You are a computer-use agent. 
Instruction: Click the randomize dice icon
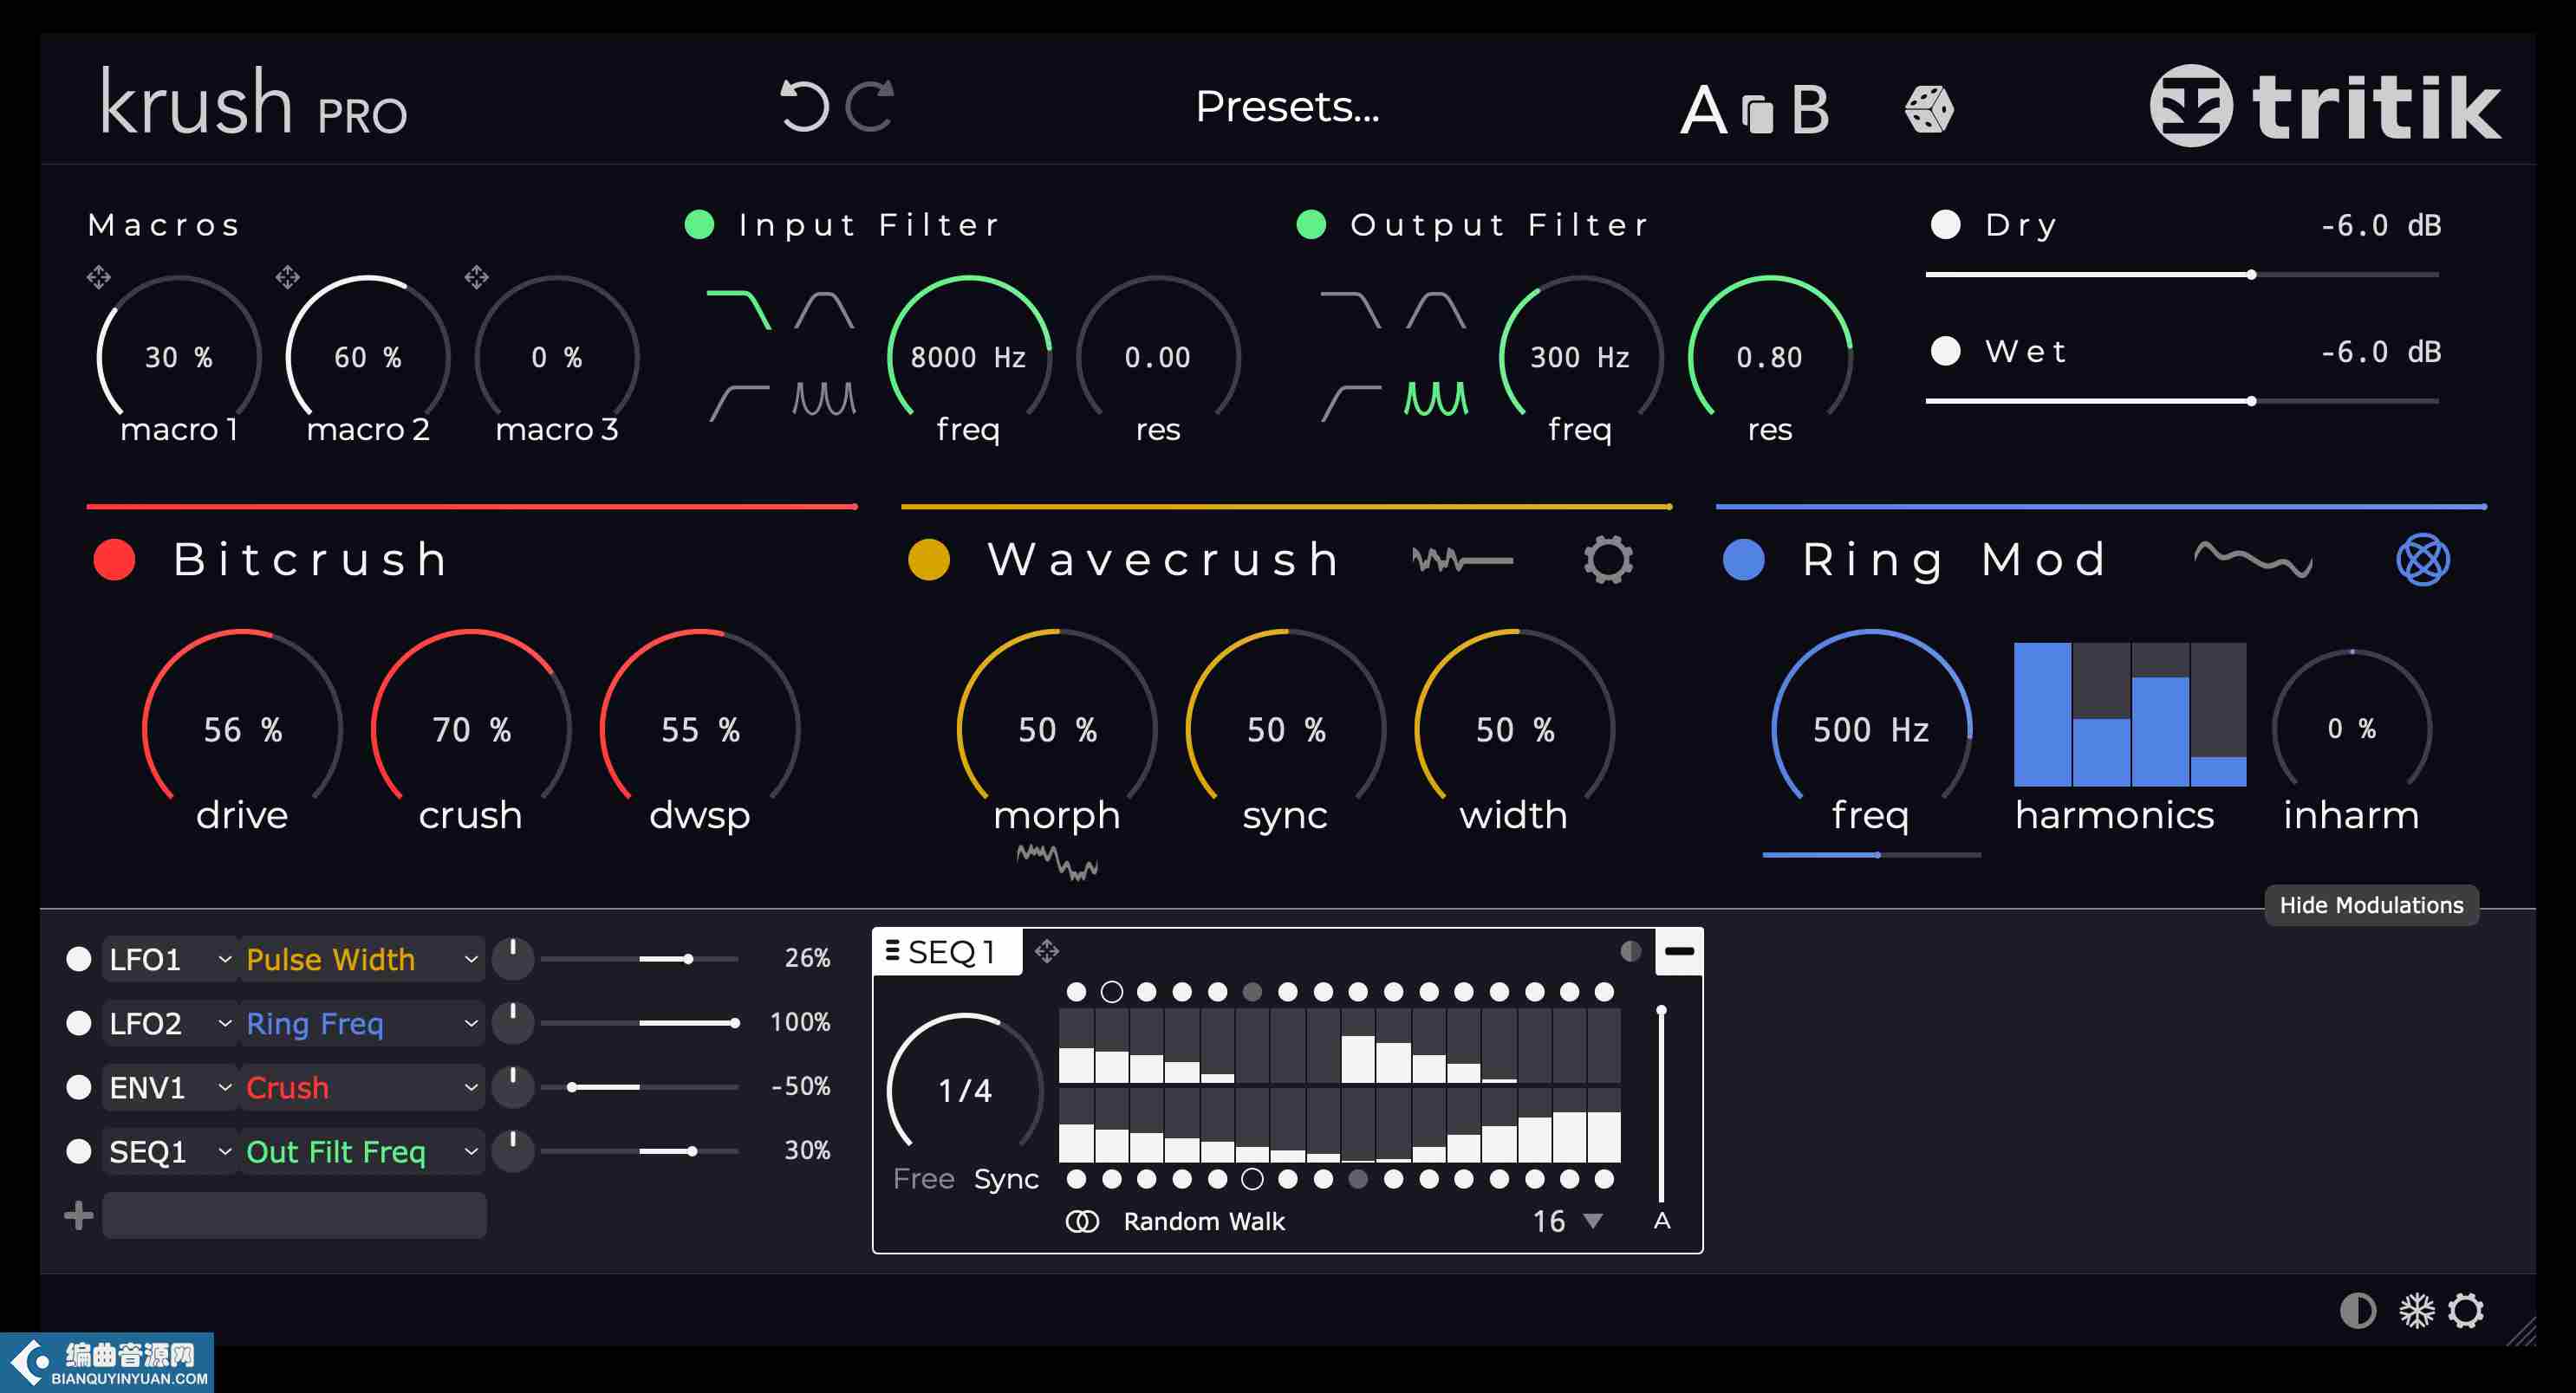pyautogui.click(x=1929, y=108)
